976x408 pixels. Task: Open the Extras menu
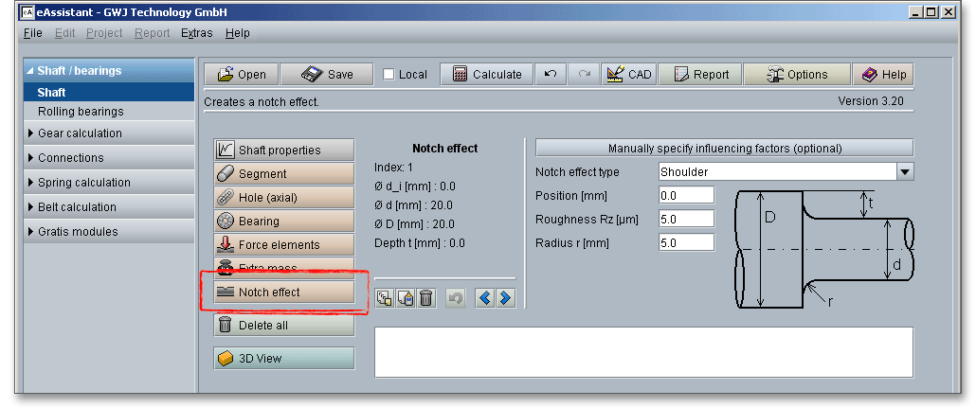197,33
